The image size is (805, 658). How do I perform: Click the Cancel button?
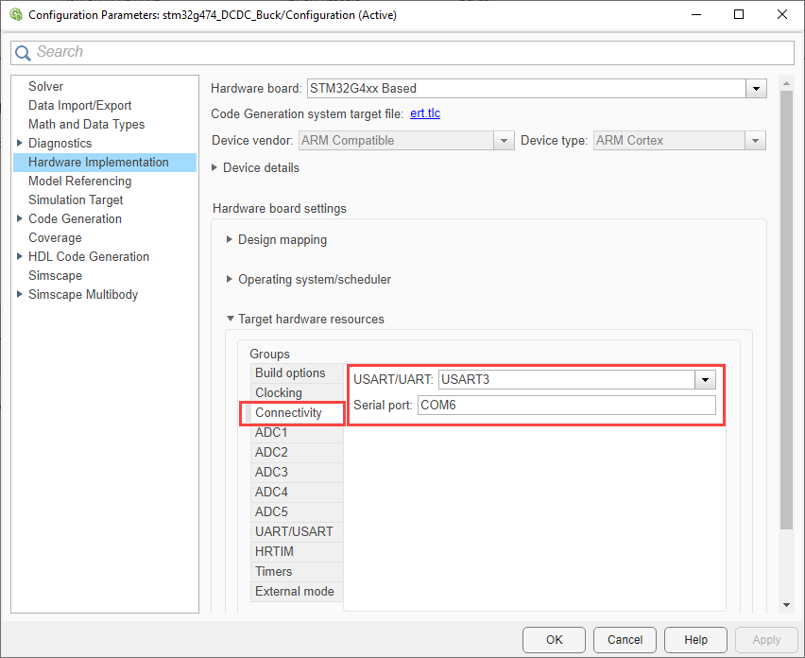point(625,640)
